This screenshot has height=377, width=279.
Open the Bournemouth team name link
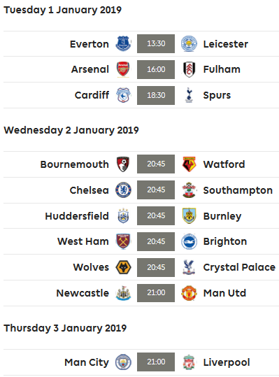pos(75,164)
